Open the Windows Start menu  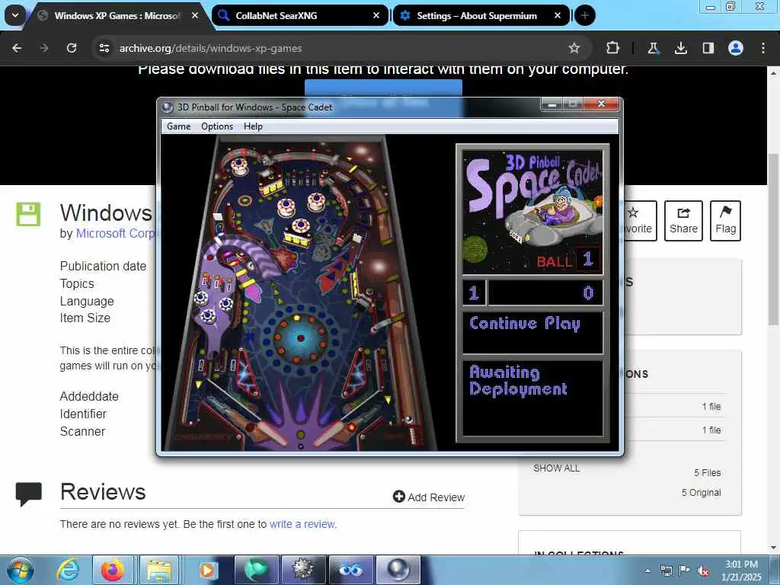point(21,570)
